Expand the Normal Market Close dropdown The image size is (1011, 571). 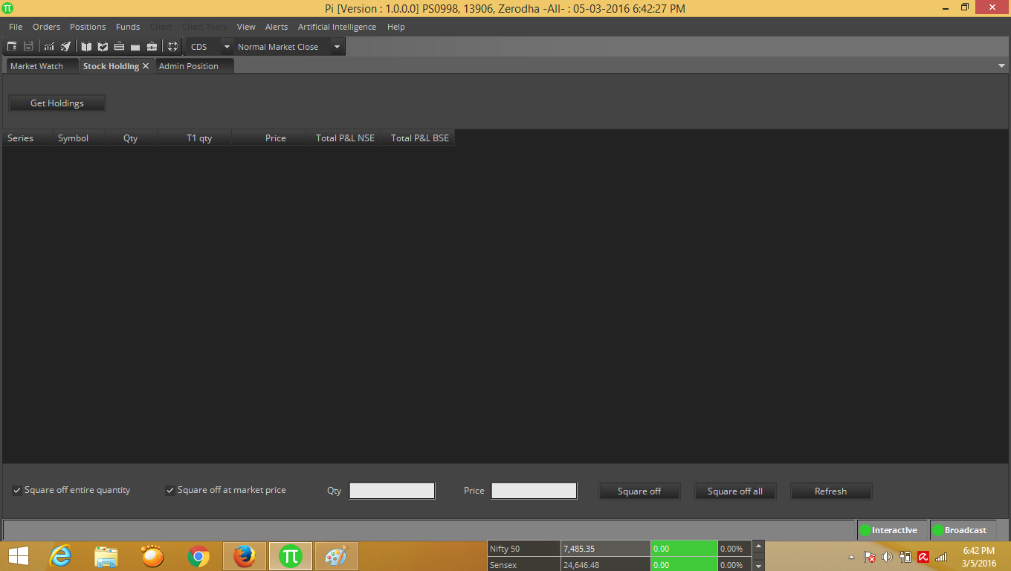click(x=337, y=47)
